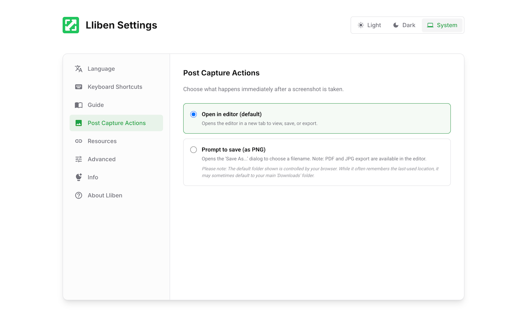527x329 pixels.
Task: Select the Open in editor radio button
Action: pos(194,114)
